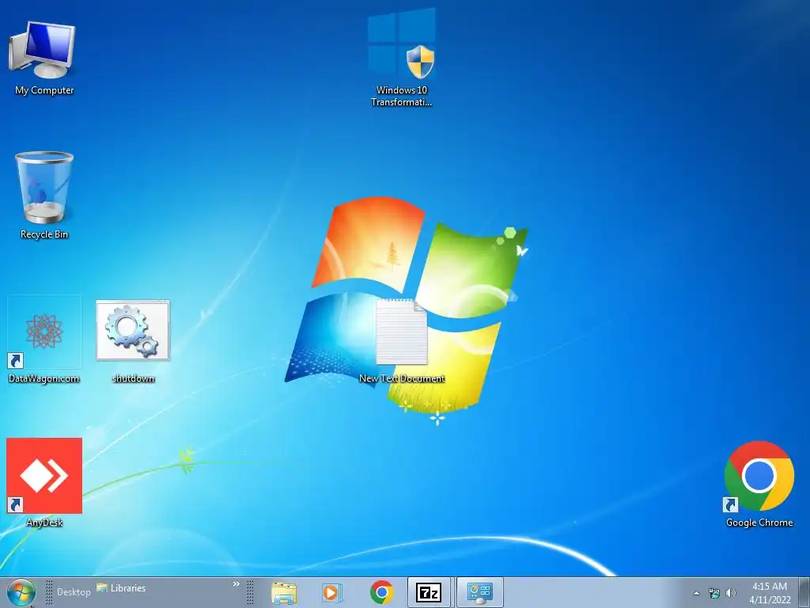Expand the Desktop toolbar chevron

coord(236,584)
